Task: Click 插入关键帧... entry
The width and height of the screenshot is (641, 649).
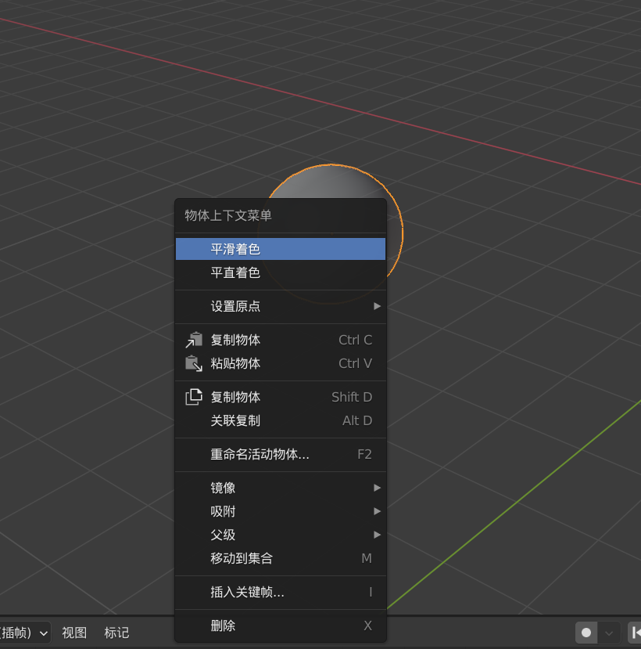Action: [280, 592]
